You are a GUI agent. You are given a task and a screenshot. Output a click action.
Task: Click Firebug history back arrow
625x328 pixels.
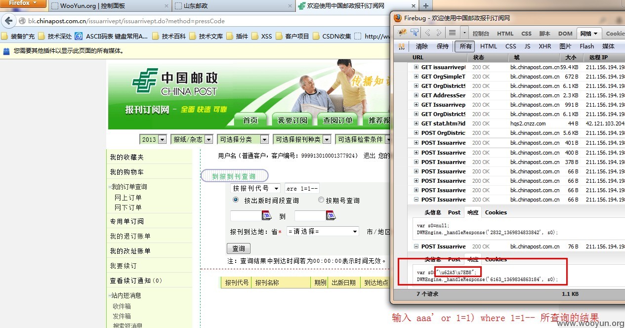pyautogui.click(x=427, y=33)
